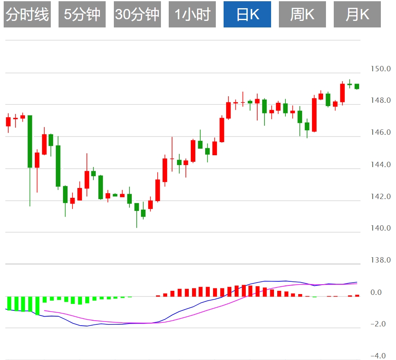Screen dimensions: 396x360
Task: Click the MACD -2.0 axis label
Action: [x=378, y=324]
